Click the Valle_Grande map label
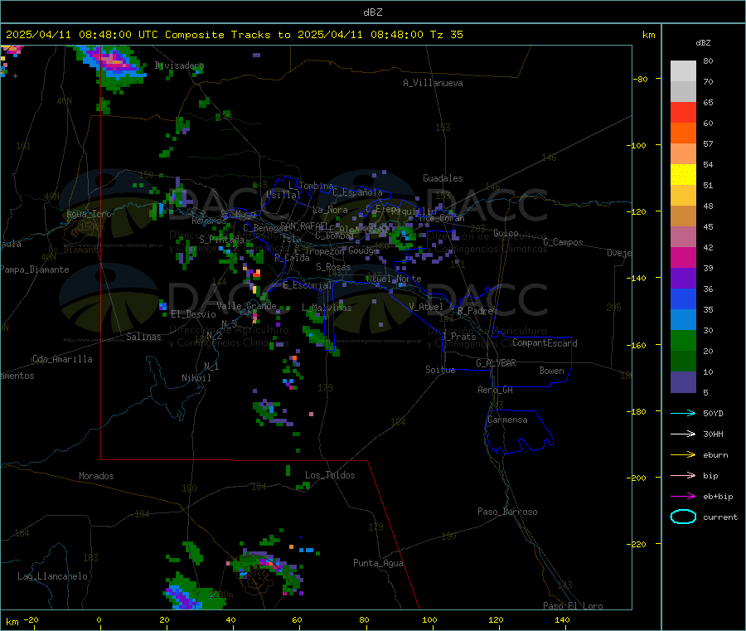 (x=246, y=306)
